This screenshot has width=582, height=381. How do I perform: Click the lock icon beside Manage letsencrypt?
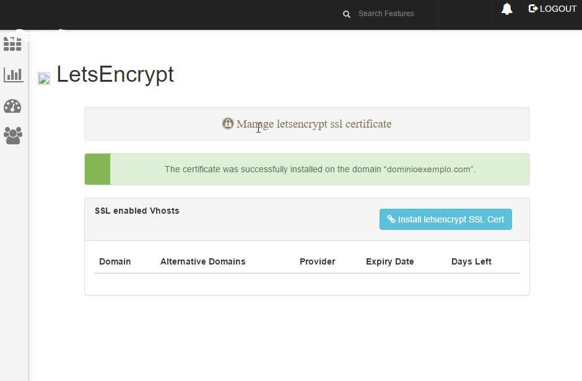point(227,123)
